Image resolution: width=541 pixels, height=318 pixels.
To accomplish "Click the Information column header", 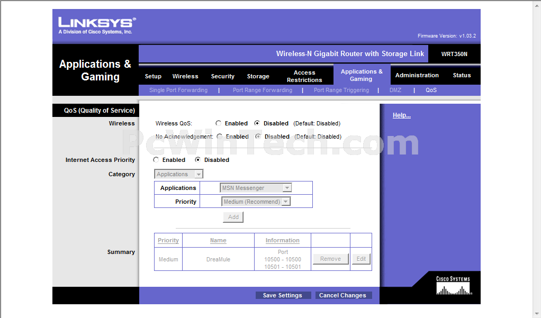I will [283, 240].
